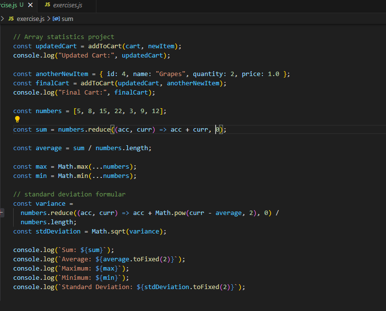Click the '// standard deviation formular' comment
386x311 pixels.
70,194
